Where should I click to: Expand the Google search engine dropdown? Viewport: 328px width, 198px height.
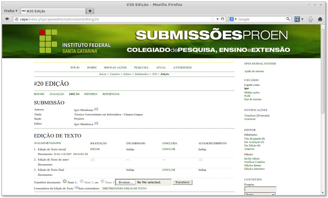tap(233, 19)
